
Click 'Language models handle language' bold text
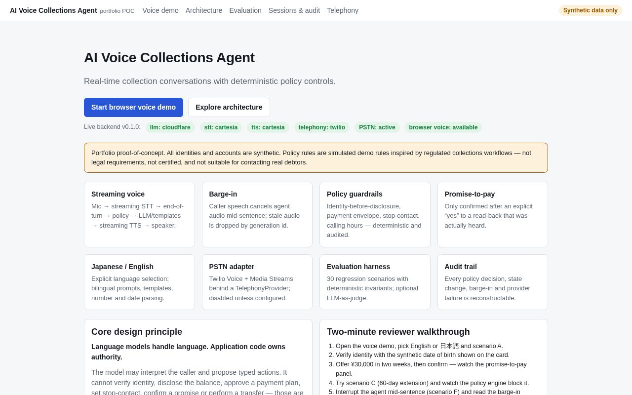188,352
